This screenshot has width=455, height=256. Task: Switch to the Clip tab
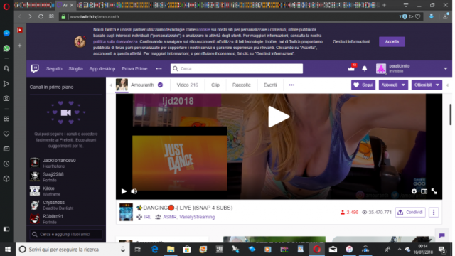pyautogui.click(x=215, y=85)
